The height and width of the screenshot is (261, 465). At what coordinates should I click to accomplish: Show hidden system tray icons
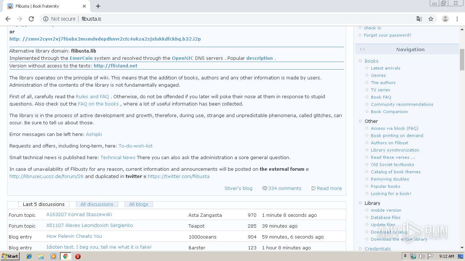tap(405, 256)
